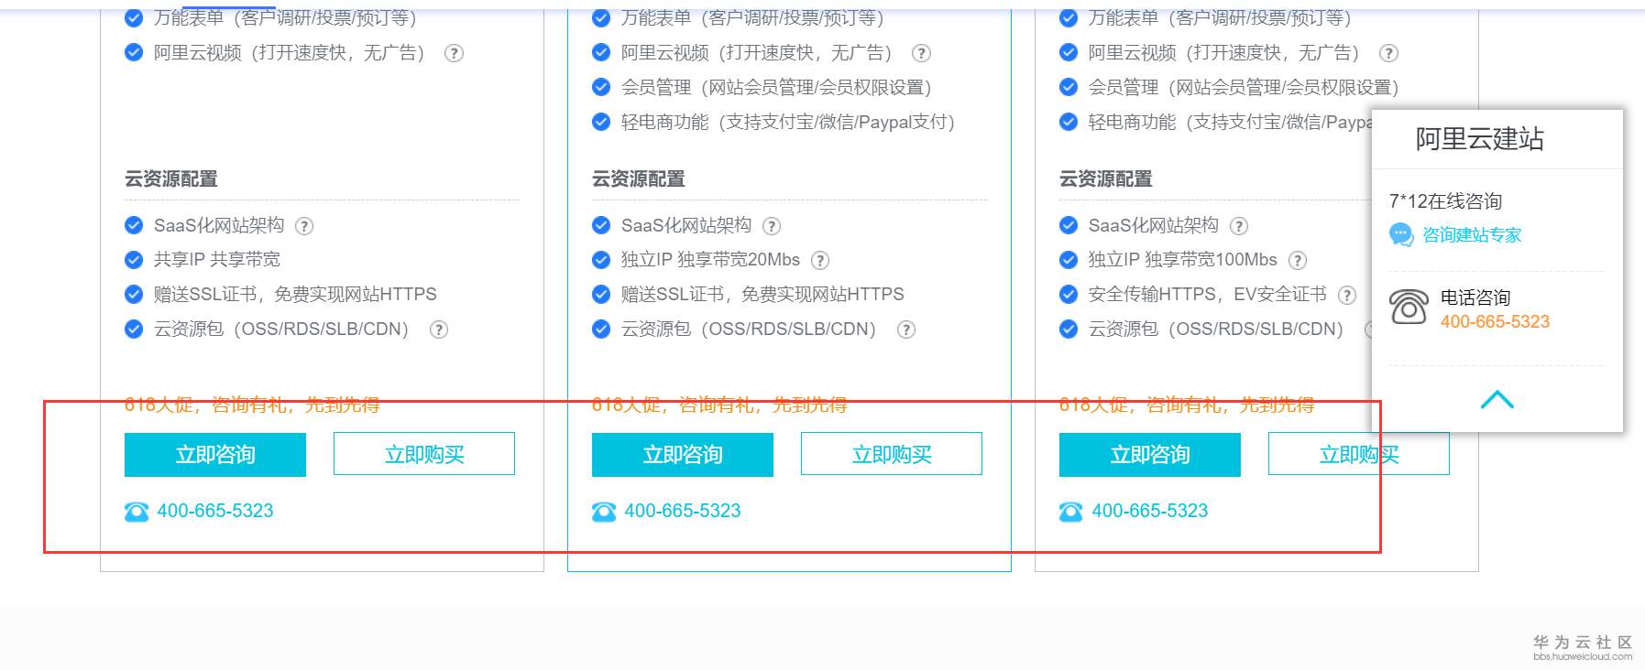Click 立即购买 button in 20Mbs plan
This screenshot has height=670, width=1645.
(x=892, y=454)
